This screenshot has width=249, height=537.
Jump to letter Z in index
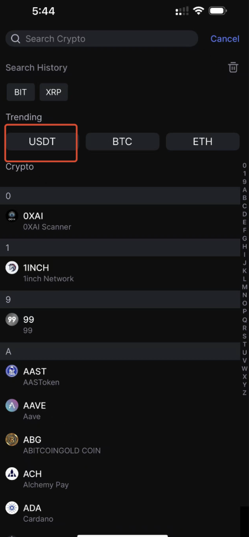245,393
